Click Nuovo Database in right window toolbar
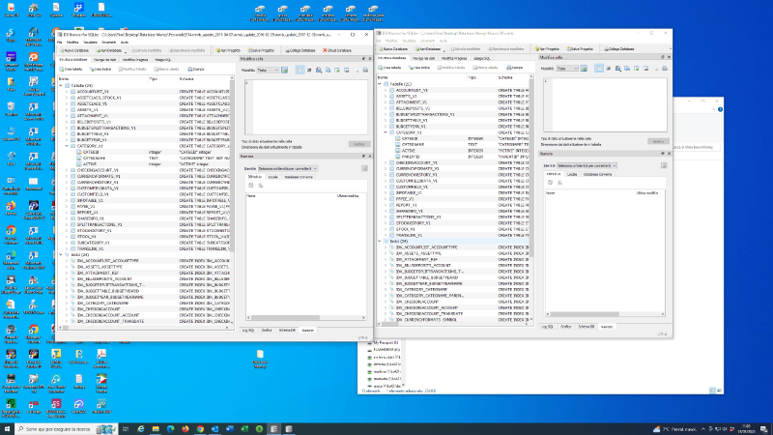This screenshot has height=435, width=773. tap(393, 49)
